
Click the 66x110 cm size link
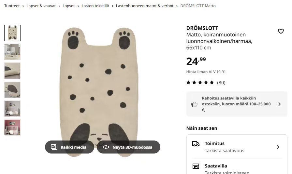[x=199, y=47]
